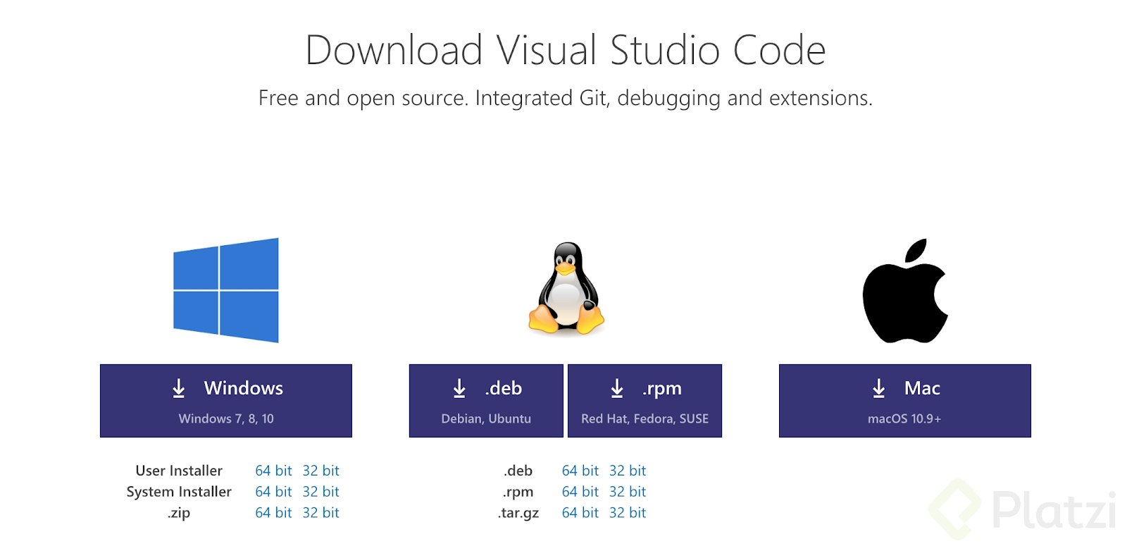Select Windows .zip 32 bit download
The height and width of the screenshot is (546, 1127).
tap(320, 513)
